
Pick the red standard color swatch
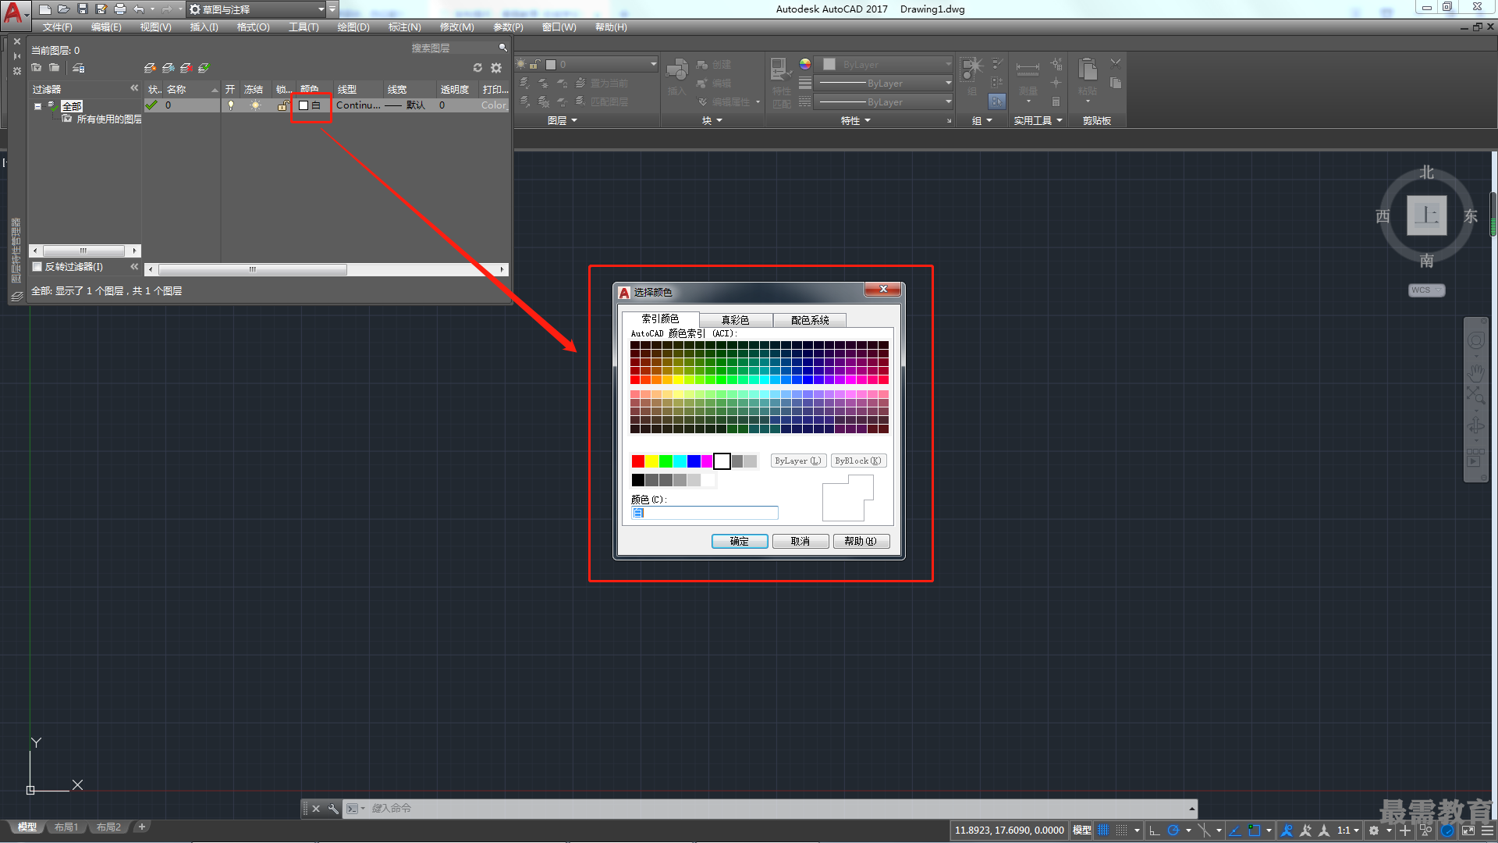pos(638,461)
